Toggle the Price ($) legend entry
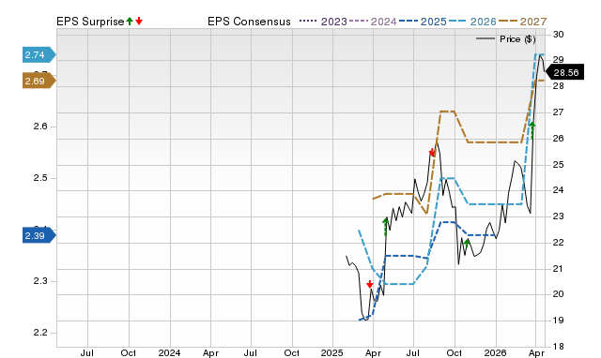 coord(506,39)
